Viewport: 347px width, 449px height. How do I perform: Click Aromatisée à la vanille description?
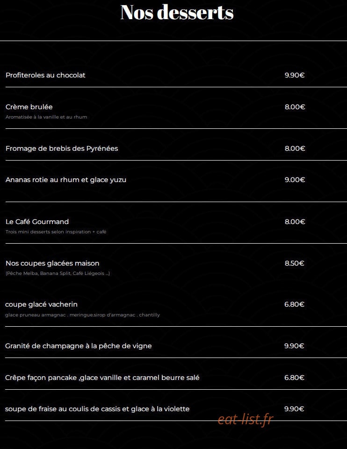click(46, 117)
